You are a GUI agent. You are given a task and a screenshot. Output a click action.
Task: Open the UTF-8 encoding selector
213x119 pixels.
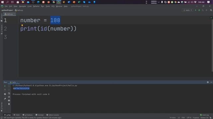[x=189, y=118]
